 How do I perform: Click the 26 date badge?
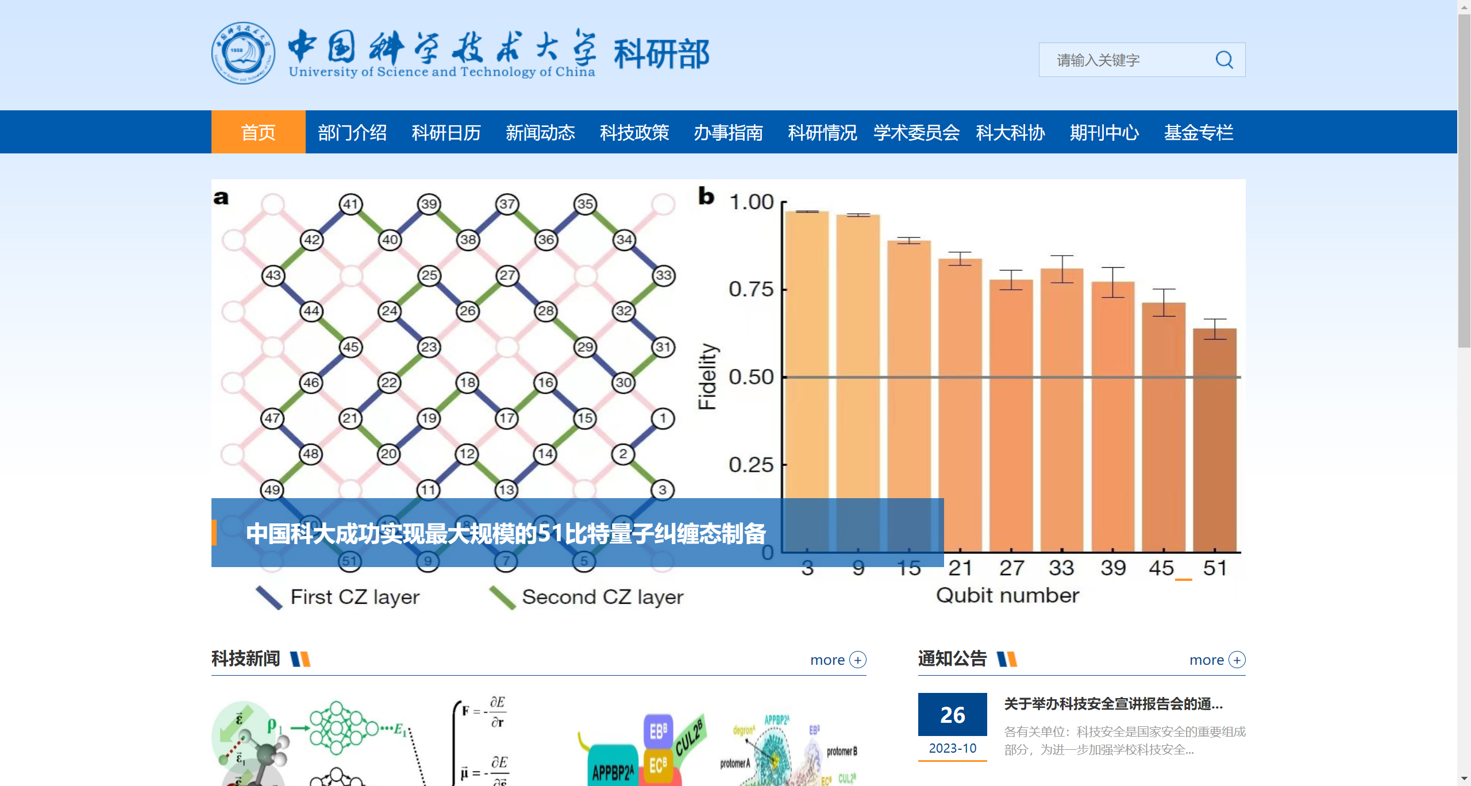tap(952, 714)
